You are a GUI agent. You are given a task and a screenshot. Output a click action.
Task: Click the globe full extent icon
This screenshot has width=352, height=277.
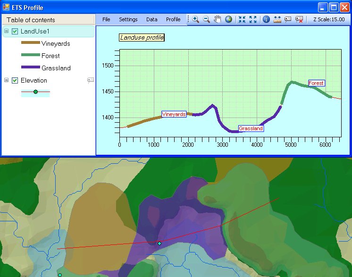coord(228,19)
